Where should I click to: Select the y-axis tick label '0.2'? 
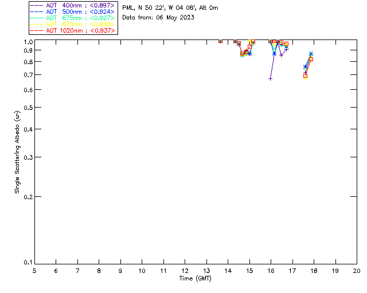pos(28,197)
